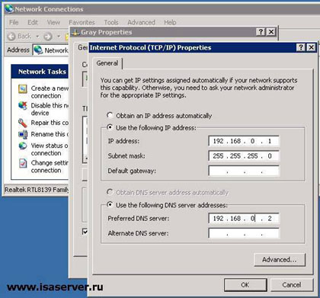The image size is (320, 298).
Task: Open the View menu
Action: click(53, 22)
